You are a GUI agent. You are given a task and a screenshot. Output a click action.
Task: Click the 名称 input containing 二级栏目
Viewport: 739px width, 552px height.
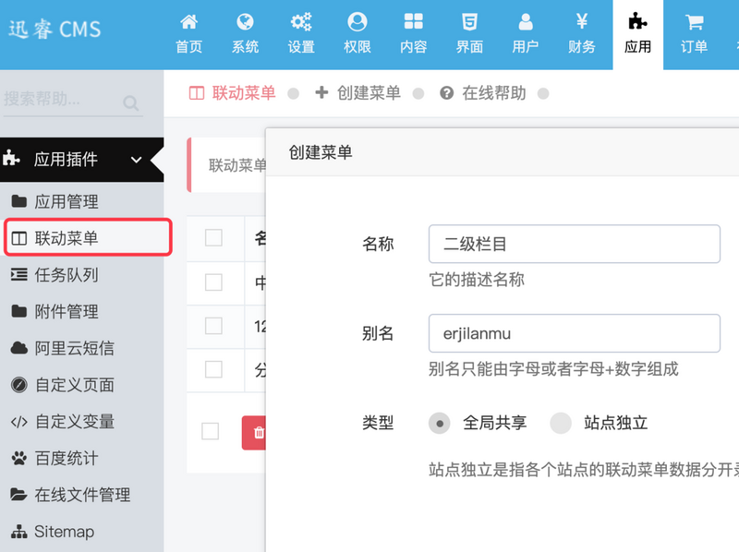(x=574, y=244)
